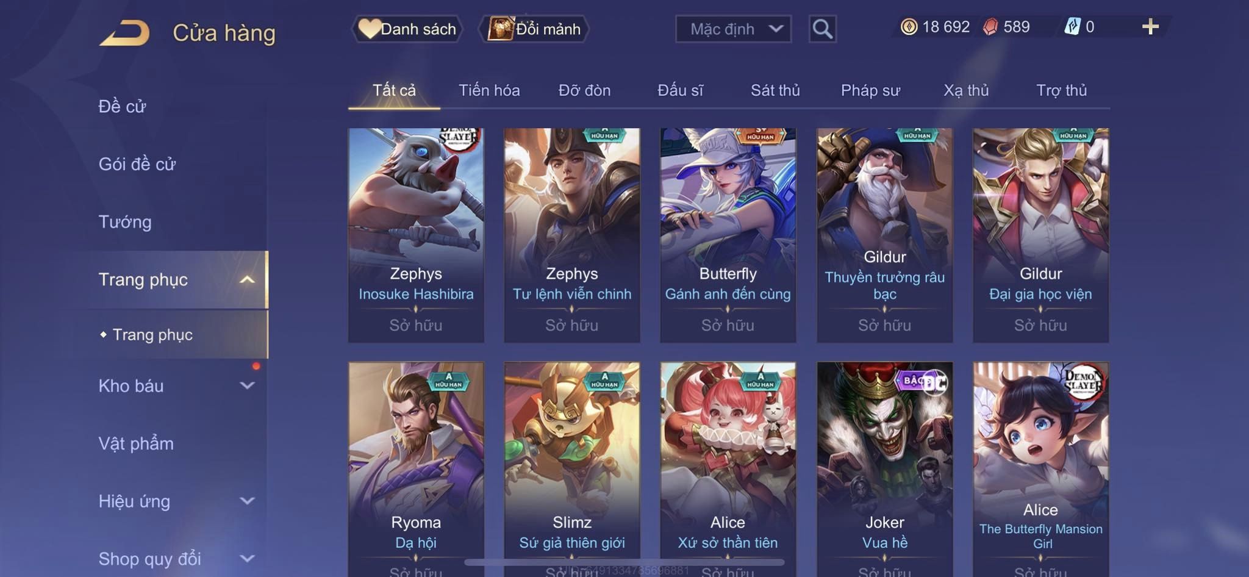1249x577 pixels.
Task: Expand the Hiệu ứng sidebar section
Action: click(247, 501)
